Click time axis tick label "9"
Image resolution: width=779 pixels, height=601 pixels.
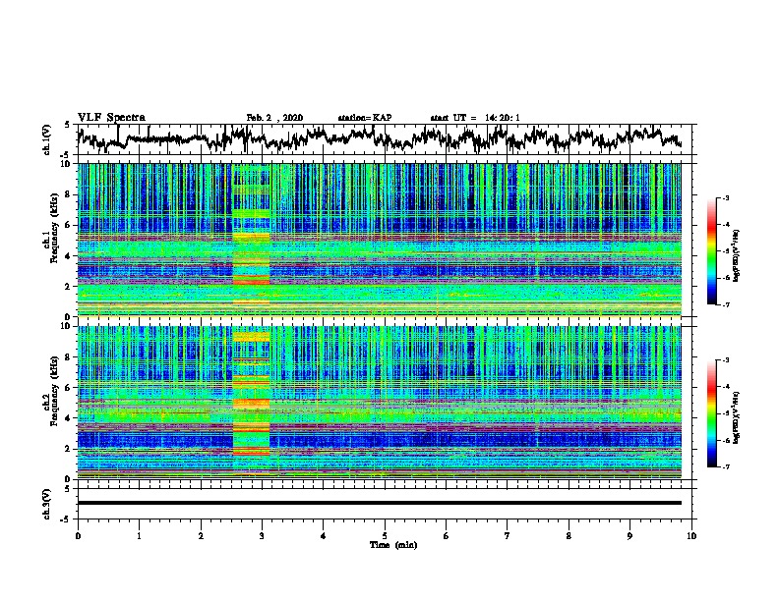629,536
